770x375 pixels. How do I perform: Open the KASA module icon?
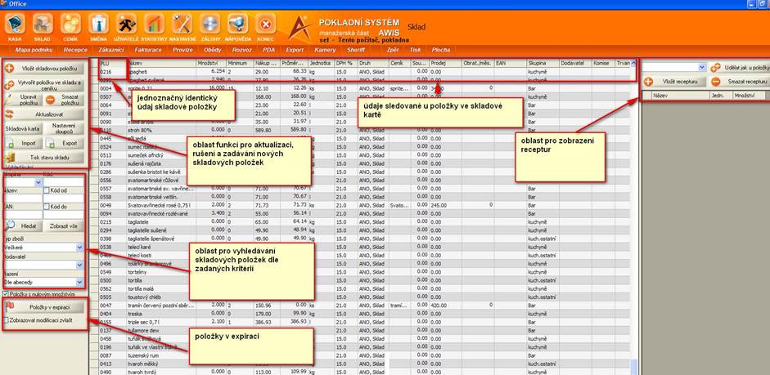[15, 25]
